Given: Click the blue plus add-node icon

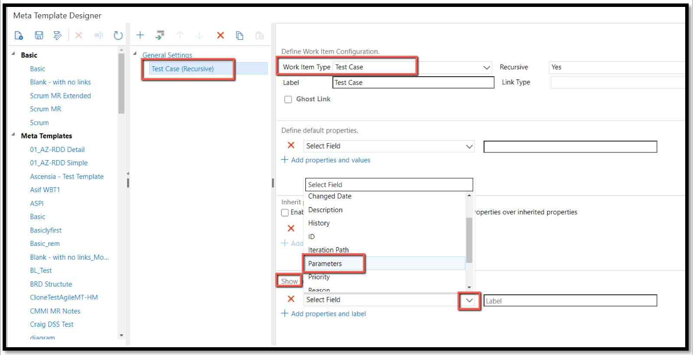Looking at the screenshot, I should (x=140, y=35).
